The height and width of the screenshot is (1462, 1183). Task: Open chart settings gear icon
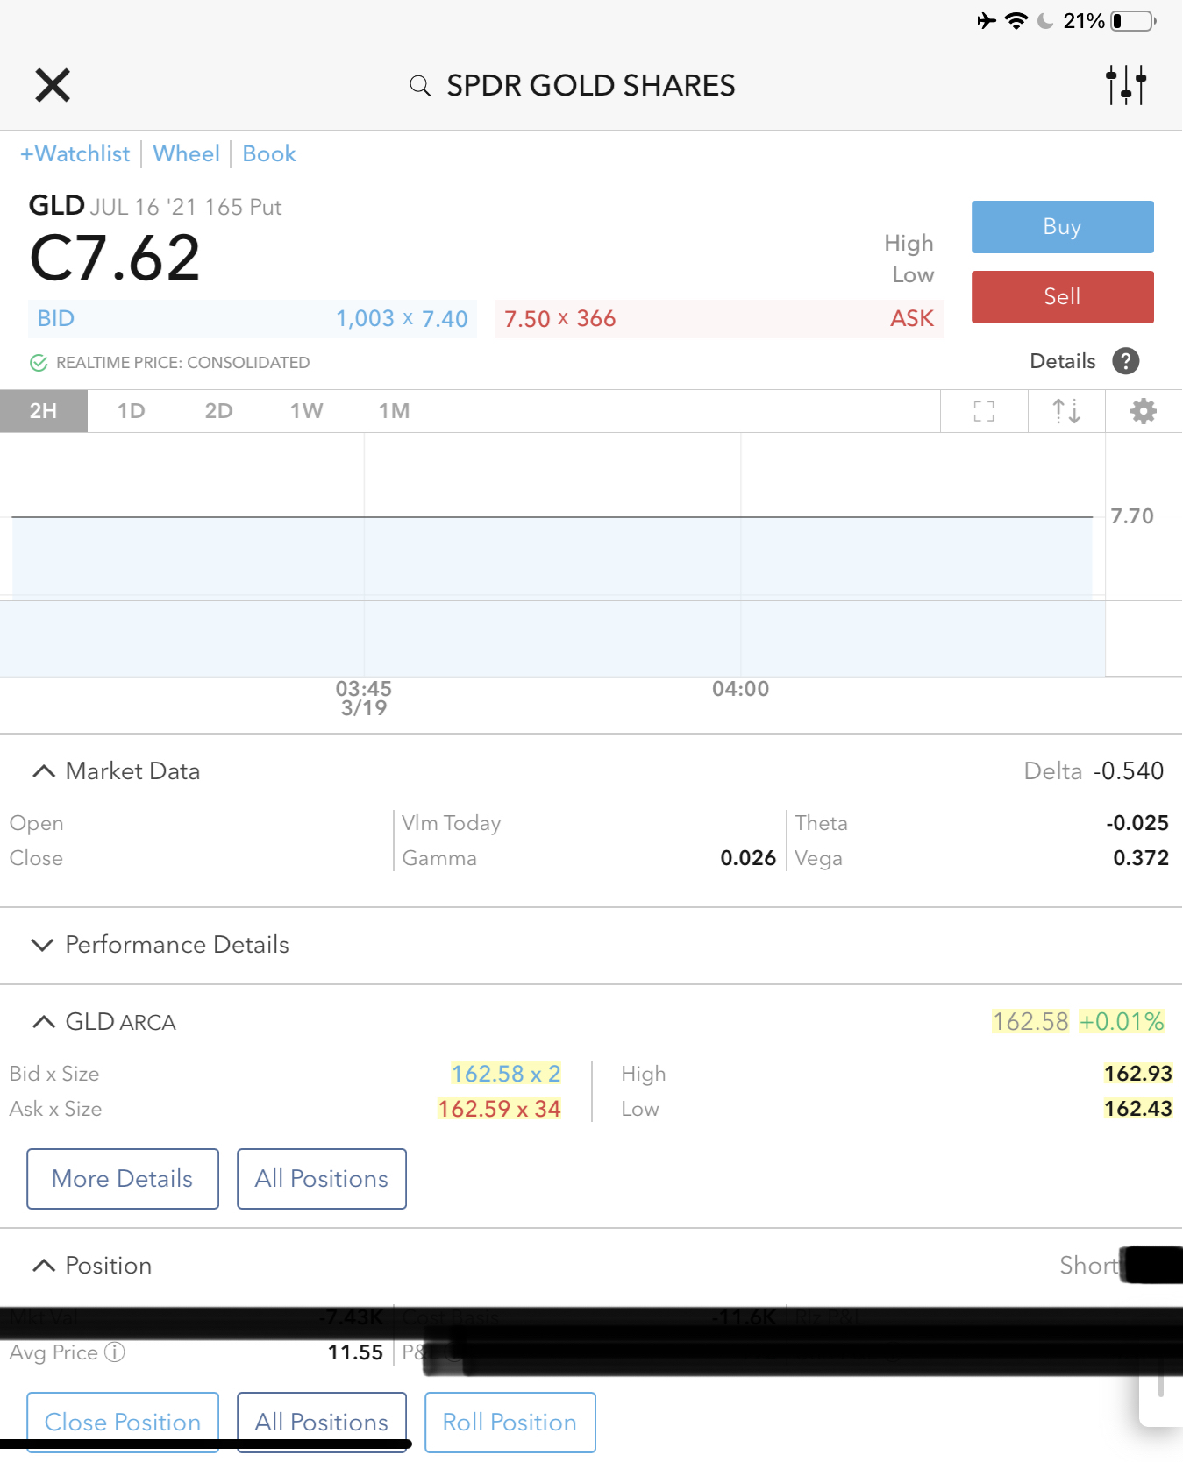[1143, 411]
